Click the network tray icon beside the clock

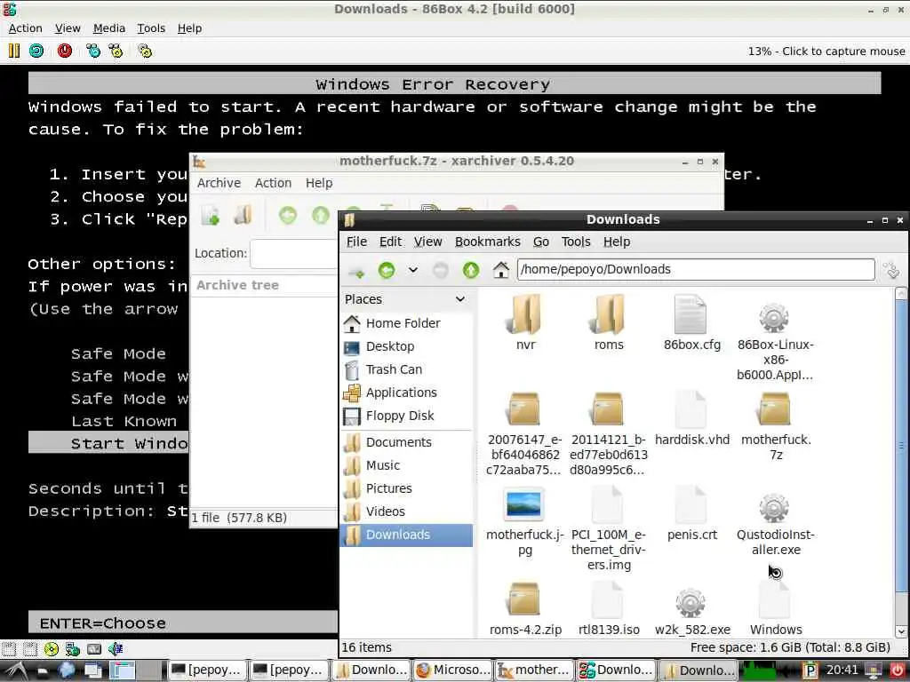(x=873, y=670)
